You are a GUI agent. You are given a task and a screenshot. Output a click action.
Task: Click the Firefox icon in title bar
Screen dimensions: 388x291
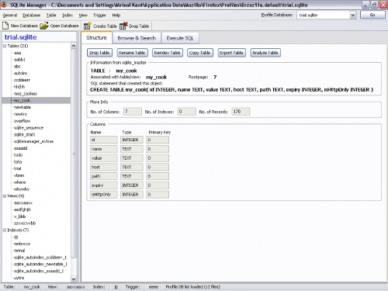click(5, 5)
